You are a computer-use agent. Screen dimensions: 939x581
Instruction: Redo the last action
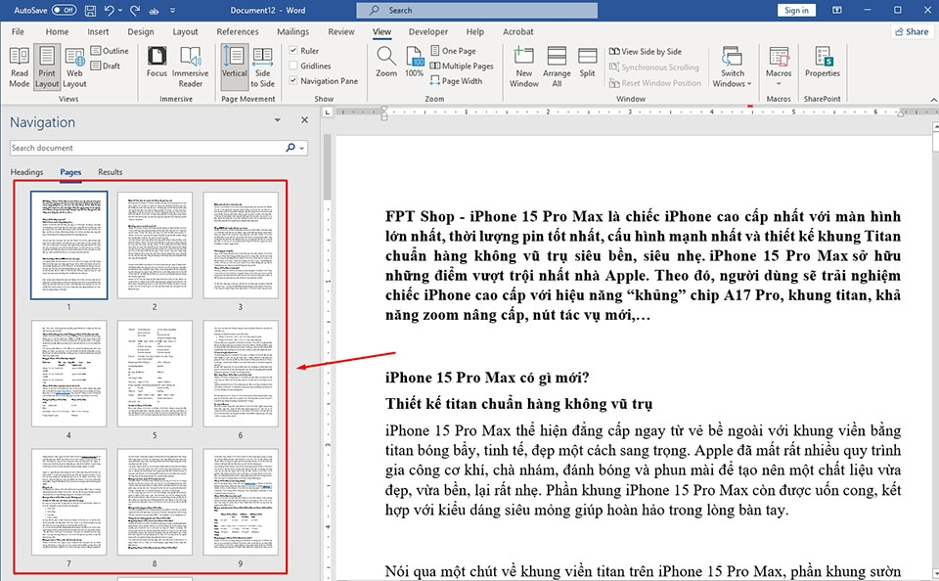pyautogui.click(x=135, y=10)
